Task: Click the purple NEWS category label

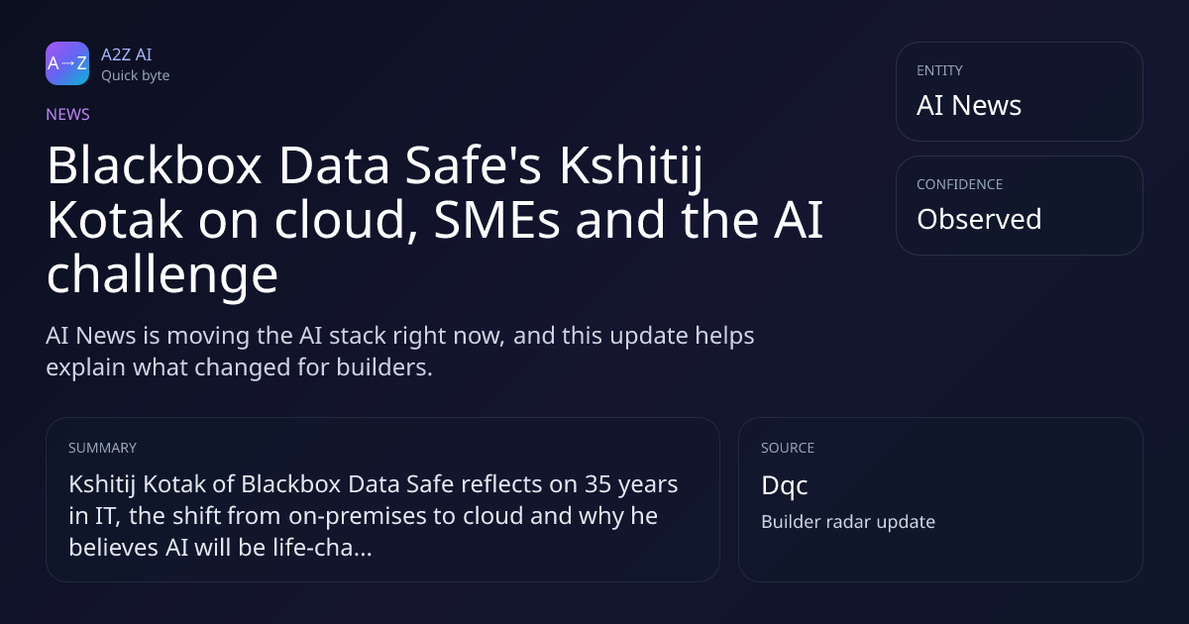Action: [67, 114]
